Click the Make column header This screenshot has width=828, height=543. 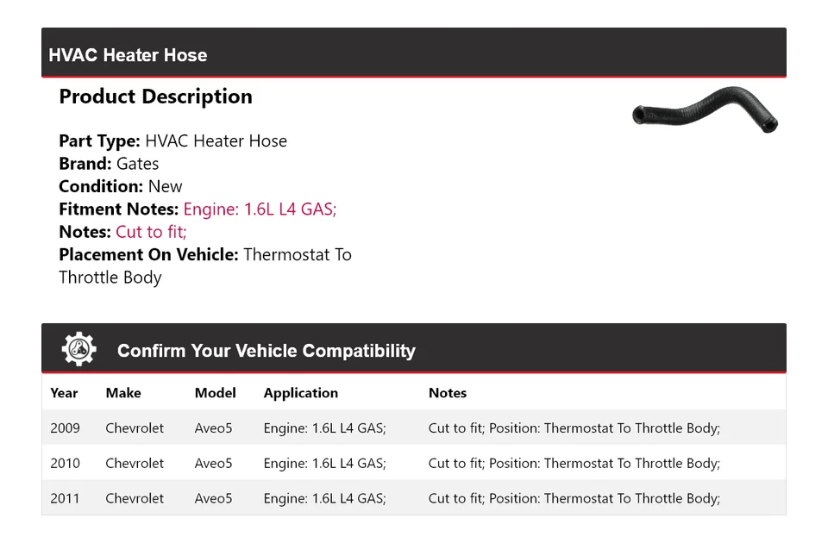123,393
